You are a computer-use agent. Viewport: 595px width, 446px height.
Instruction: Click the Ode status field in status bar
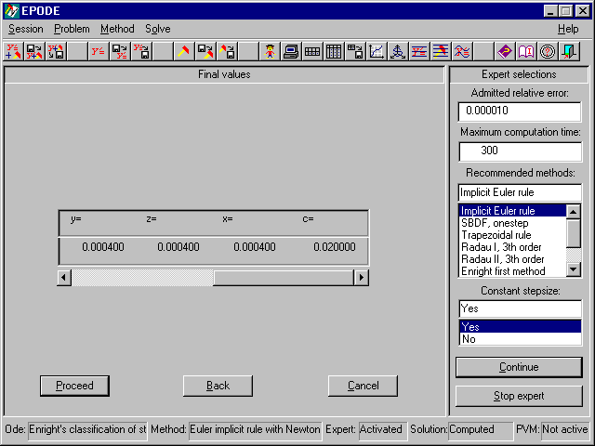pos(87,429)
